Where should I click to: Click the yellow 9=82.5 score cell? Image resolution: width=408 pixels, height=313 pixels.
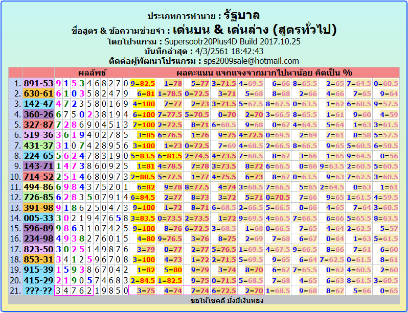tap(143, 83)
